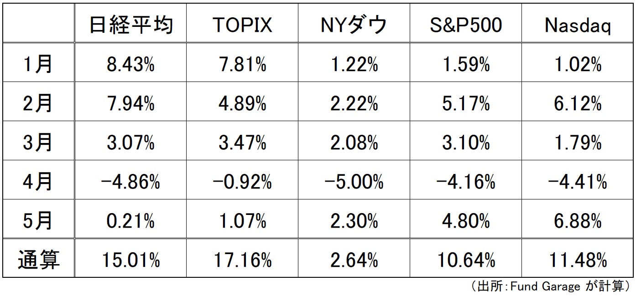The image size is (636, 296).
Task: Click the 4月 row label
Action: point(38,183)
